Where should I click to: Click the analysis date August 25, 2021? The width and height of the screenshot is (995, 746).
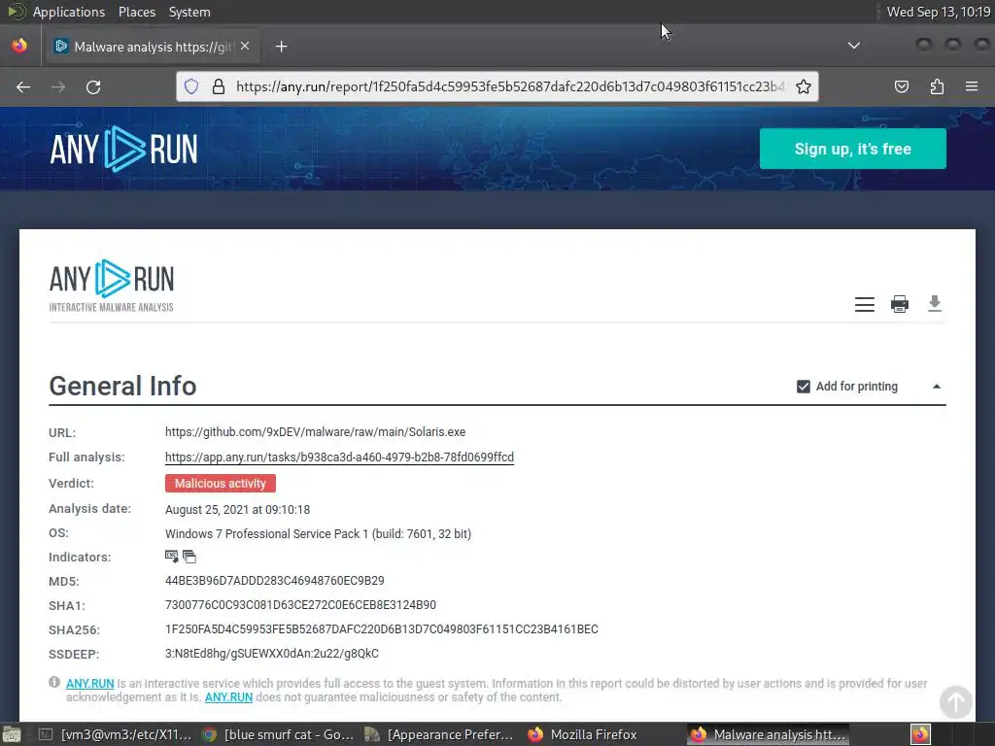[x=237, y=509]
